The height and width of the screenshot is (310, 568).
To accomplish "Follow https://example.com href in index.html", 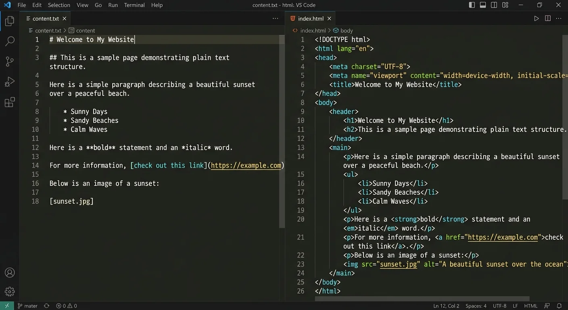I will point(503,237).
